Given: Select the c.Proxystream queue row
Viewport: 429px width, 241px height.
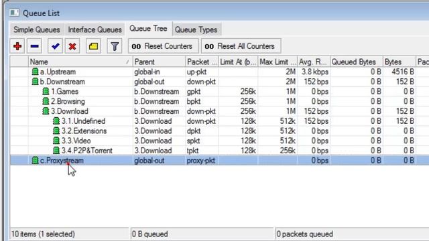Looking at the screenshot, I should (x=219, y=161).
